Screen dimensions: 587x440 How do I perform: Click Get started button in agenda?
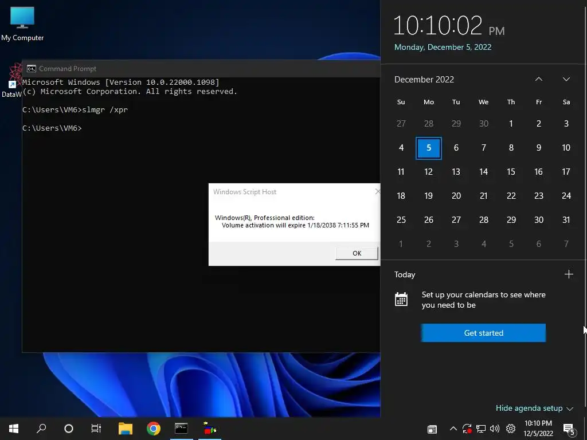point(483,333)
